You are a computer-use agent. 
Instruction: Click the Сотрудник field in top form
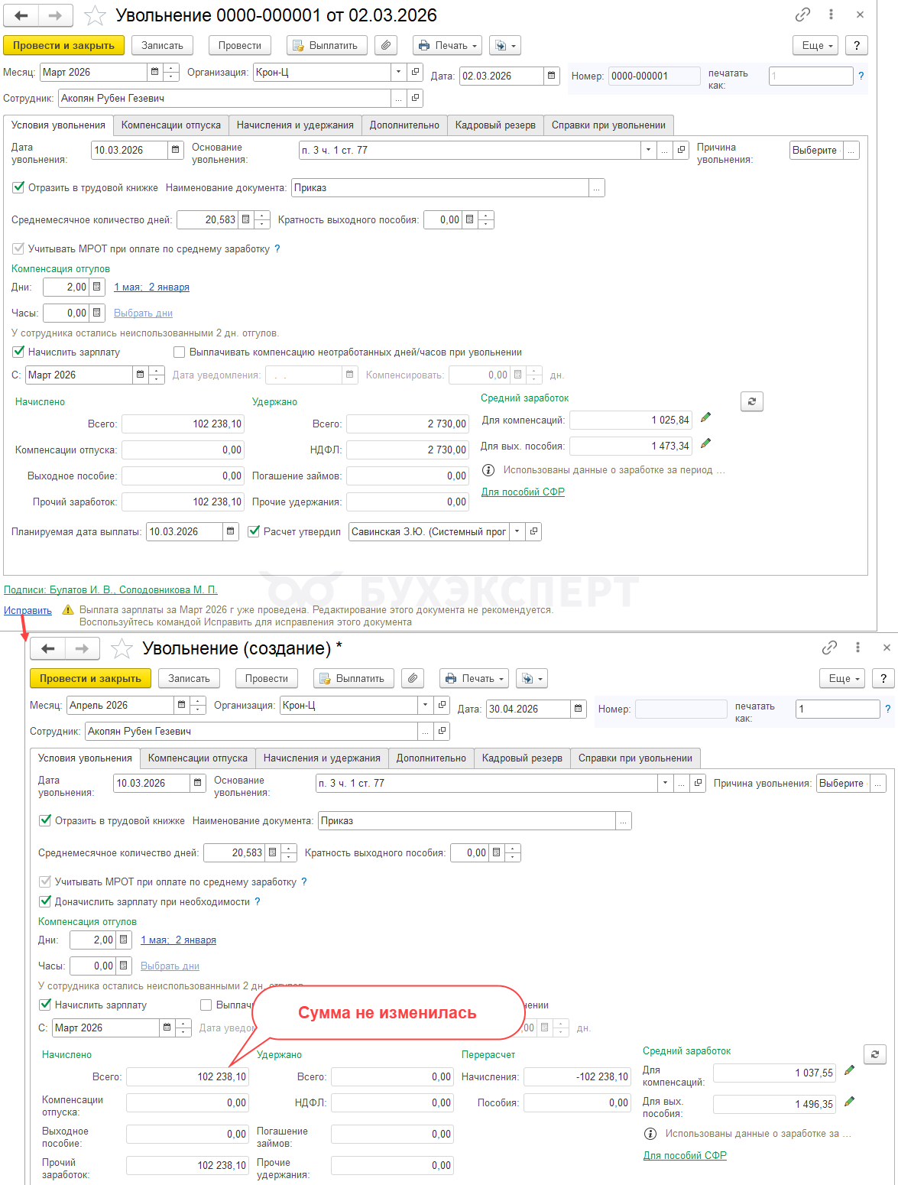tap(225, 98)
